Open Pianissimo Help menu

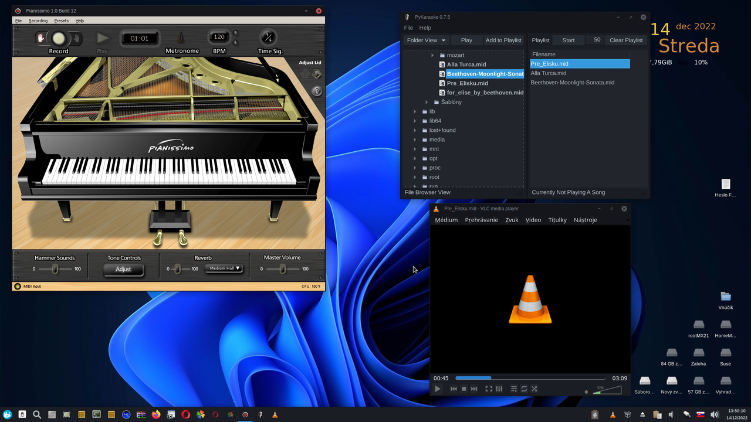80,21
